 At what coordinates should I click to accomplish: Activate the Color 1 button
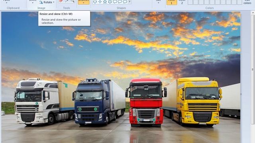(172, 2)
